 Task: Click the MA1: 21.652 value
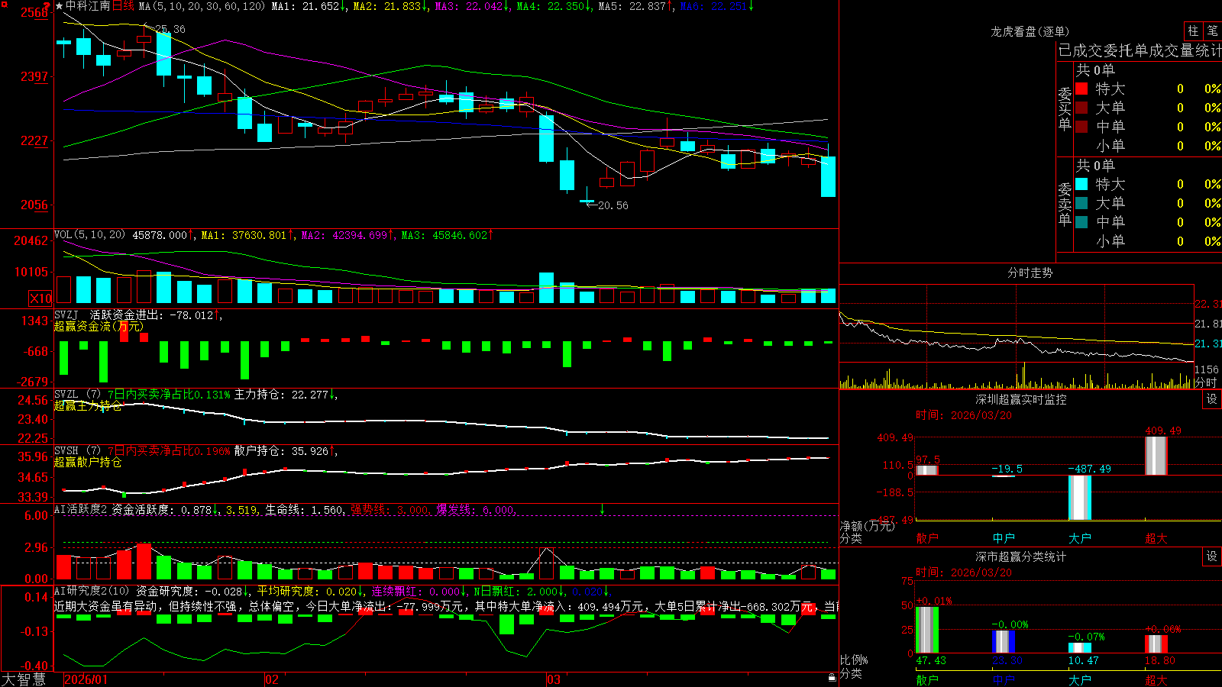tap(309, 6)
